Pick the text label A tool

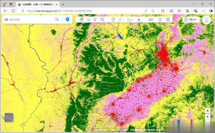click(139, 20)
